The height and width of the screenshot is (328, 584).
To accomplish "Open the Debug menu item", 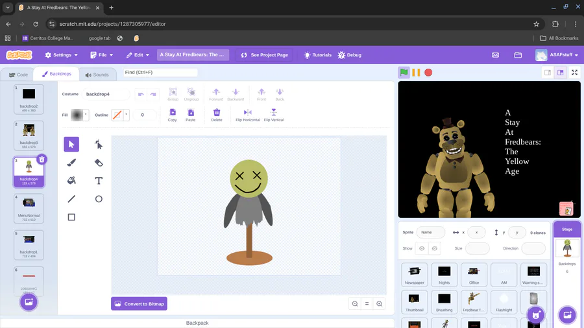I will pos(349,55).
